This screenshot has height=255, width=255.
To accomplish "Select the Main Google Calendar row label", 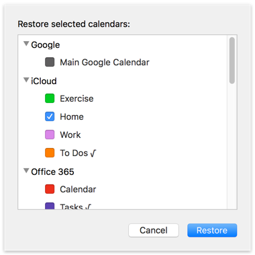I will tap(105, 63).
